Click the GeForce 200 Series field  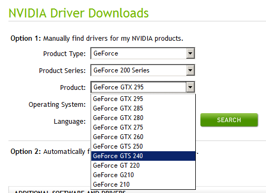(x=142, y=70)
